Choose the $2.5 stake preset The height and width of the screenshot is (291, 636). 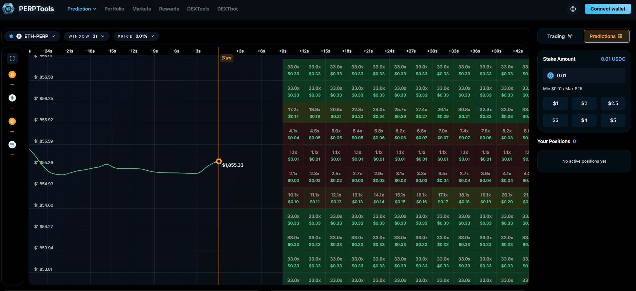(x=613, y=103)
